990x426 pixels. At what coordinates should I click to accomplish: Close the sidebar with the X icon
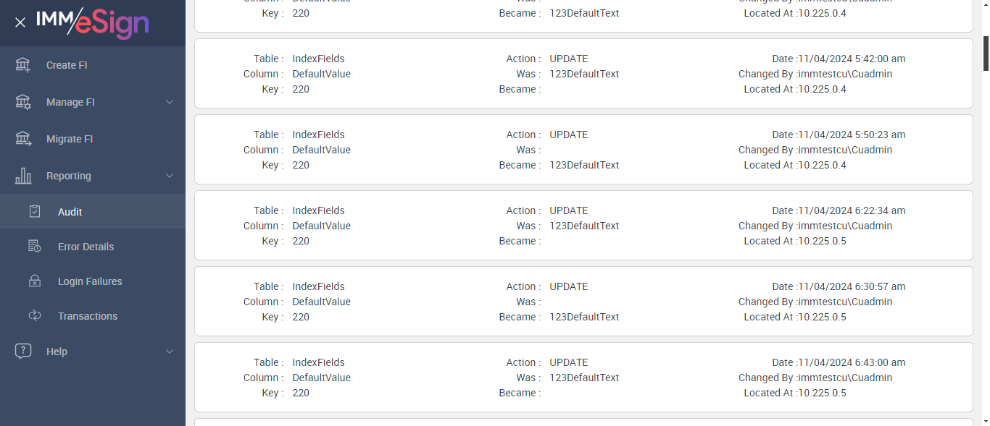[x=20, y=22]
